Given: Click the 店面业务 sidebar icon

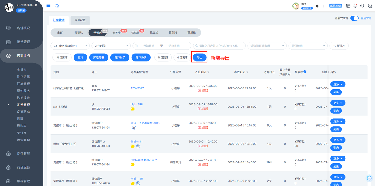Looking at the screenshot, I should click(x=8, y=56).
